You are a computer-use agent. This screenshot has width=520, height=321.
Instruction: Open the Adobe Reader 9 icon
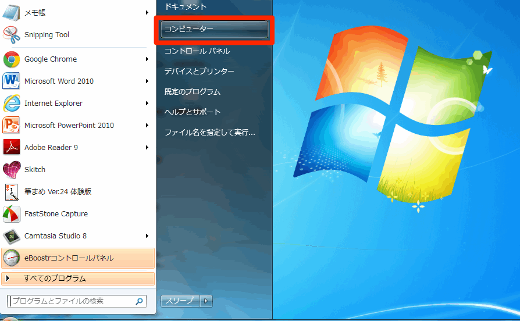tap(11, 148)
